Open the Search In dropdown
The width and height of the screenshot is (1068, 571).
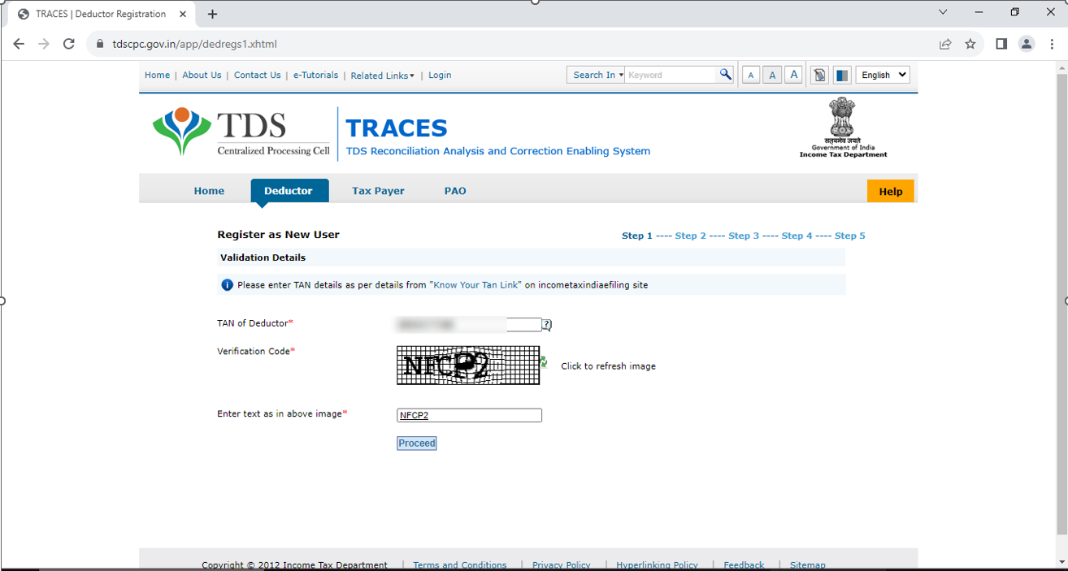pos(596,74)
